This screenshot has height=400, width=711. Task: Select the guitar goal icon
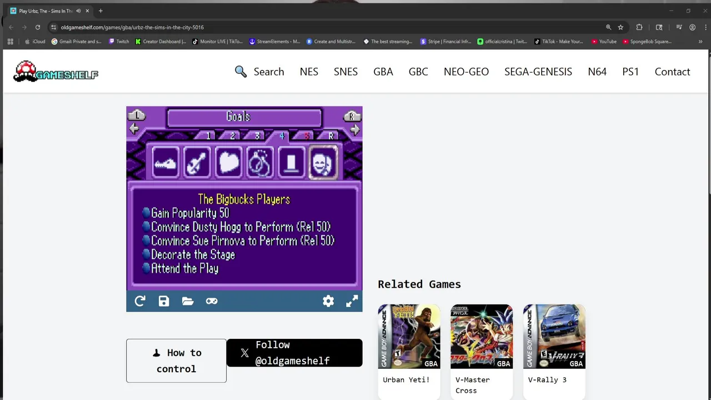tap(197, 163)
